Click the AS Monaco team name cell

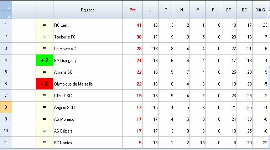[88, 119]
